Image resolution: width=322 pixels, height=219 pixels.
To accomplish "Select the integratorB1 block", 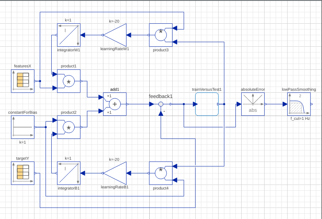I will pyautogui.click(x=69, y=173).
